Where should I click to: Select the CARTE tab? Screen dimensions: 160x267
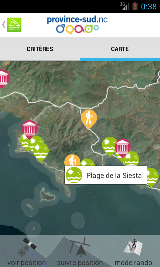120,49
